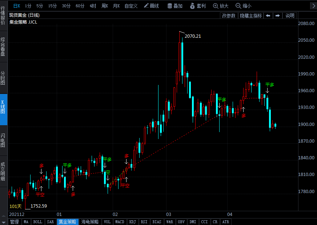Click the 管理 indicator management button
This screenshot has height=225, width=317.
(14, 222)
